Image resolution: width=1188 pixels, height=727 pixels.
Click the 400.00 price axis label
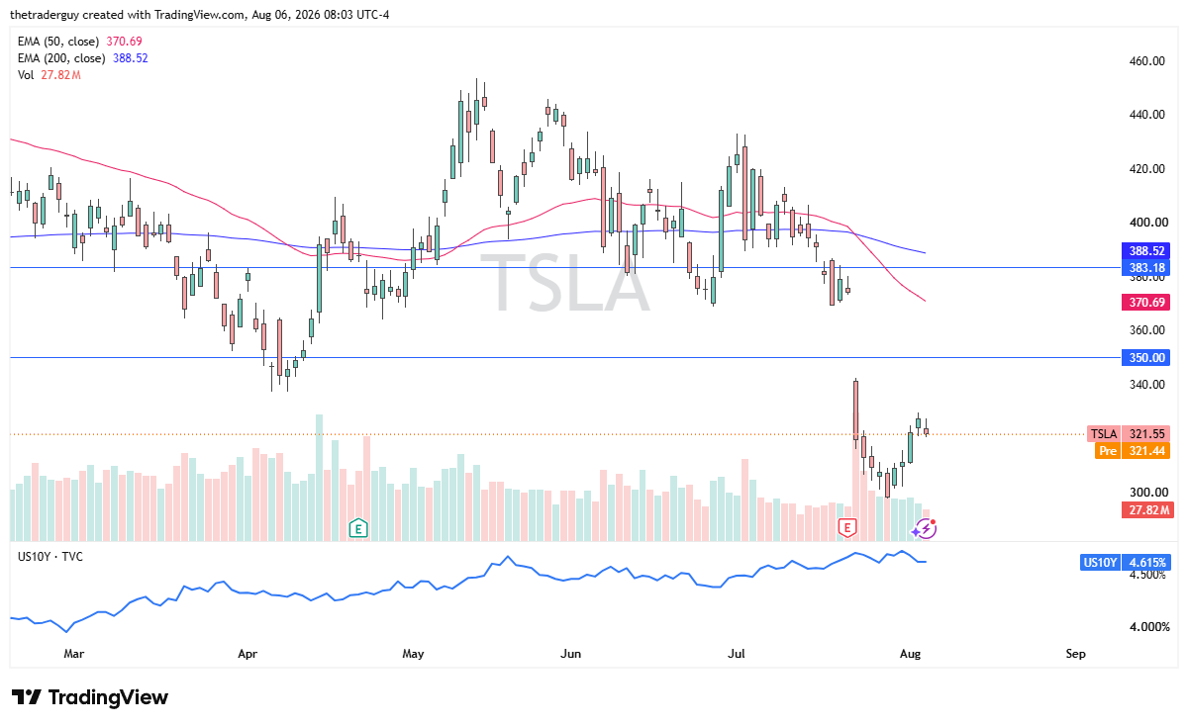click(1146, 223)
